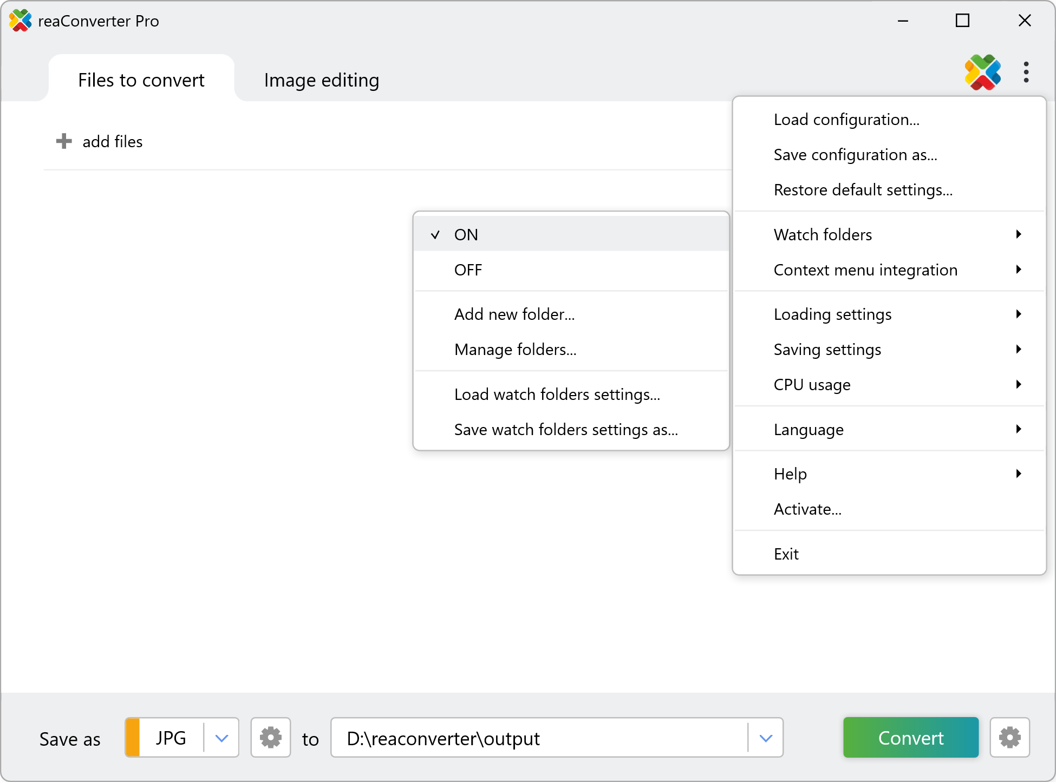This screenshot has width=1056, height=782.
Task: Expand the Save as format dropdown arrow
Action: pyautogui.click(x=221, y=738)
